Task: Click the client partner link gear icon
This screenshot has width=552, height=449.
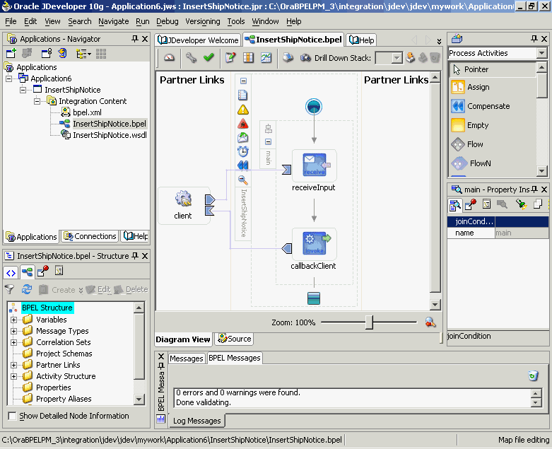Action: tap(183, 199)
